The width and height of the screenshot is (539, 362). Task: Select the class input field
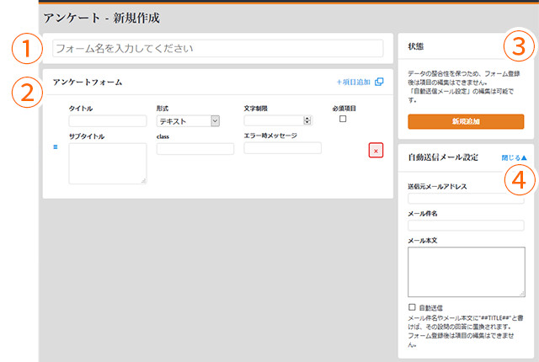point(195,149)
